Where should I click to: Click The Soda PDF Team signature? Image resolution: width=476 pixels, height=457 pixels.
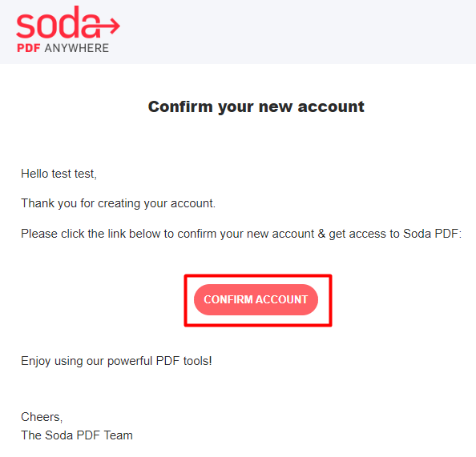coord(77,435)
